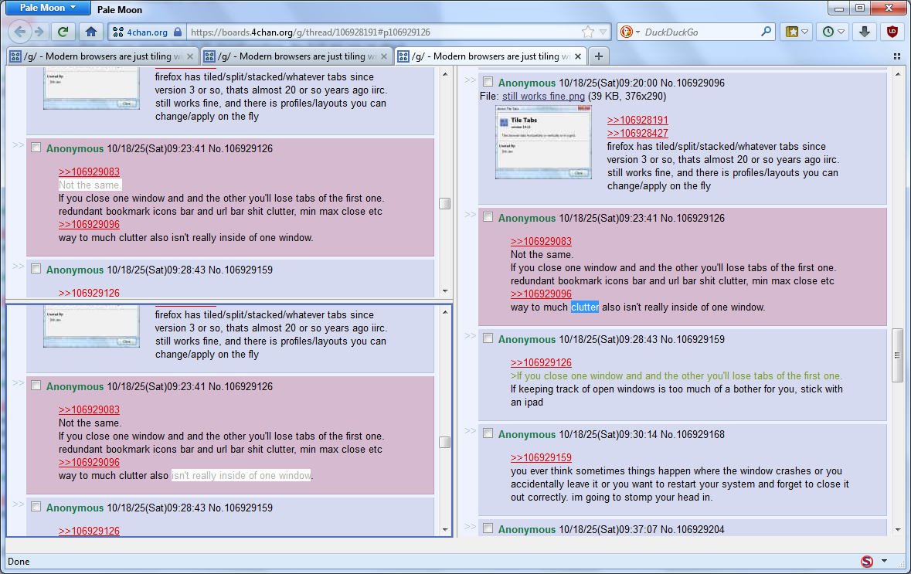
Task: Check post 106929159 in bottom-left pane
Action: pyautogui.click(x=36, y=508)
